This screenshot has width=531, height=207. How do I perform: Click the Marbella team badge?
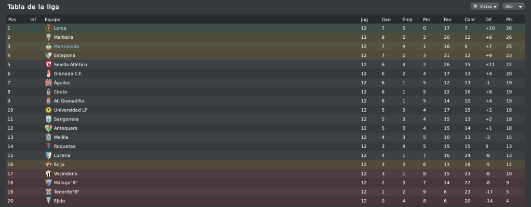(49, 37)
